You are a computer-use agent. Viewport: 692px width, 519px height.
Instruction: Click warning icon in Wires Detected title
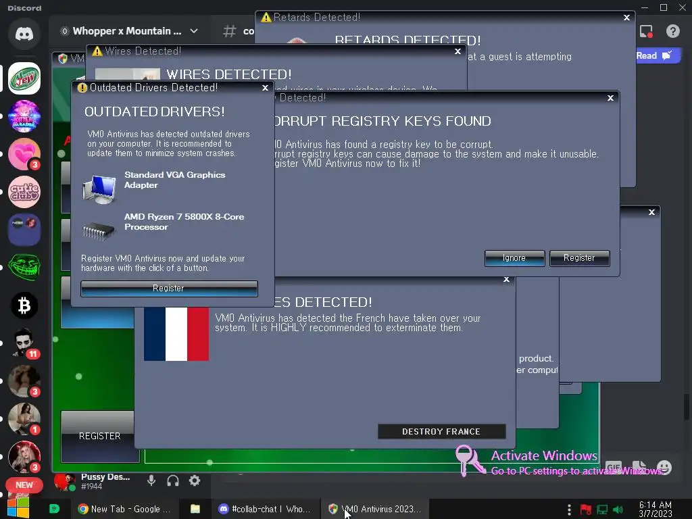click(x=97, y=51)
